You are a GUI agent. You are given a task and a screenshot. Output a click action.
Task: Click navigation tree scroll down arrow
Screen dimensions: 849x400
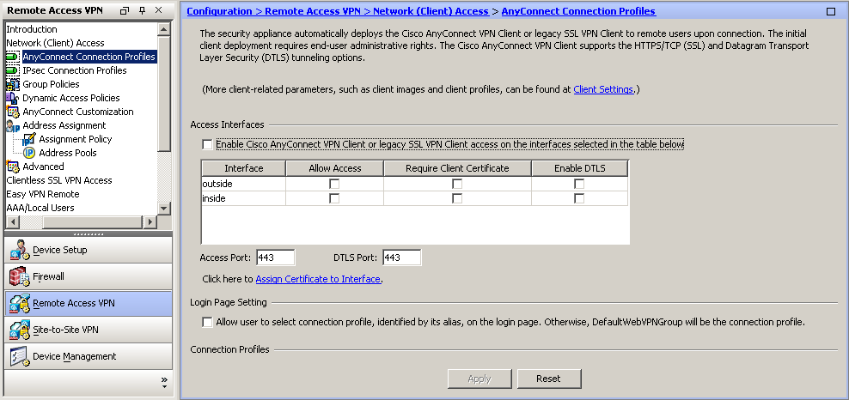(164, 208)
